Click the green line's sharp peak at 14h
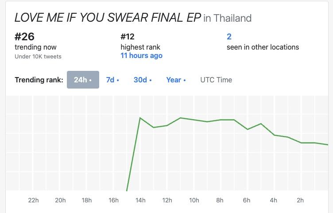Image resolution: width=333 pixels, height=213 pixels. [x=140, y=118]
